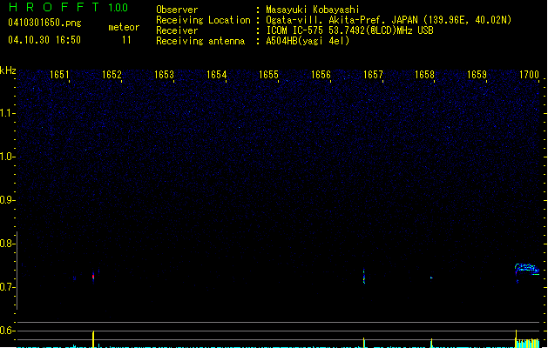Click the 1.1 kHz frequency label

[7, 113]
